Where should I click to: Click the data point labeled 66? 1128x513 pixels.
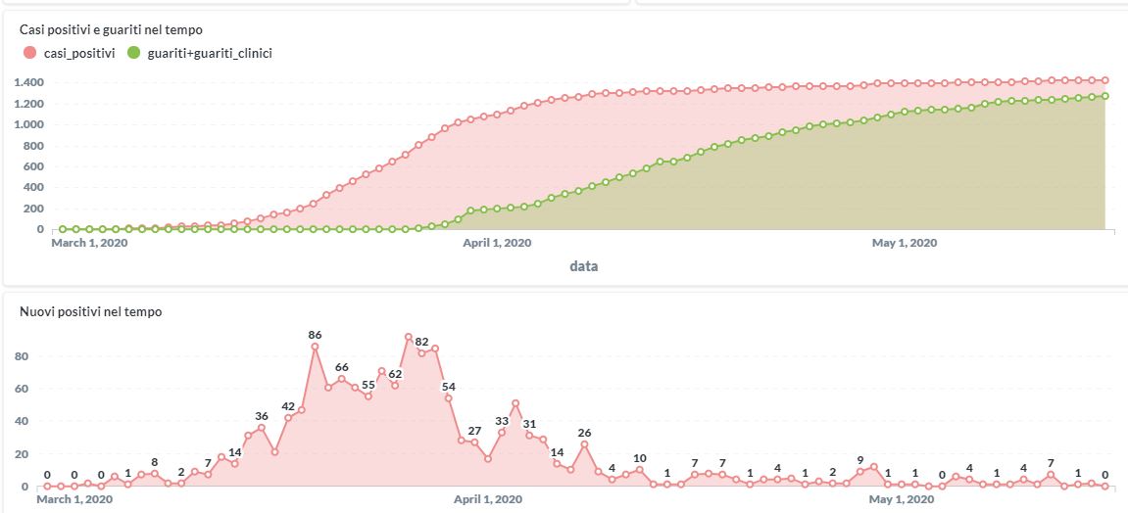tap(342, 379)
